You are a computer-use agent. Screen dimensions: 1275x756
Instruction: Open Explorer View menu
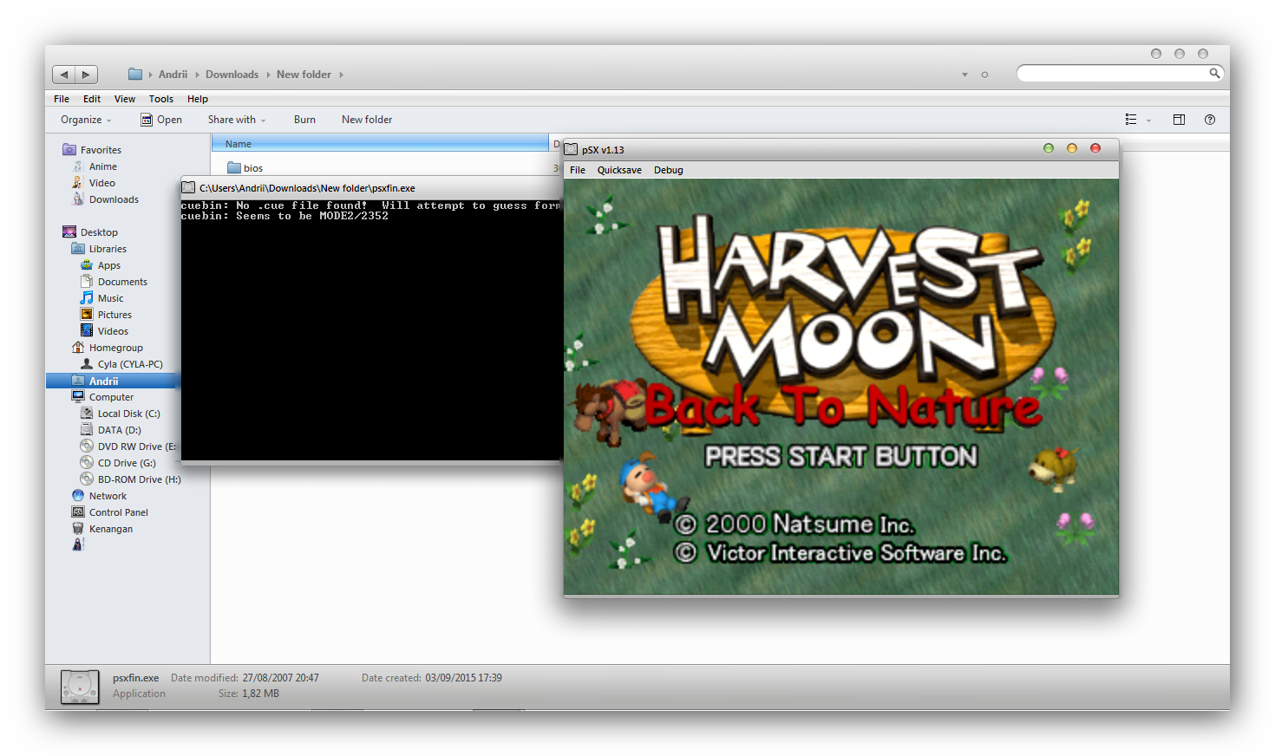click(x=125, y=99)
